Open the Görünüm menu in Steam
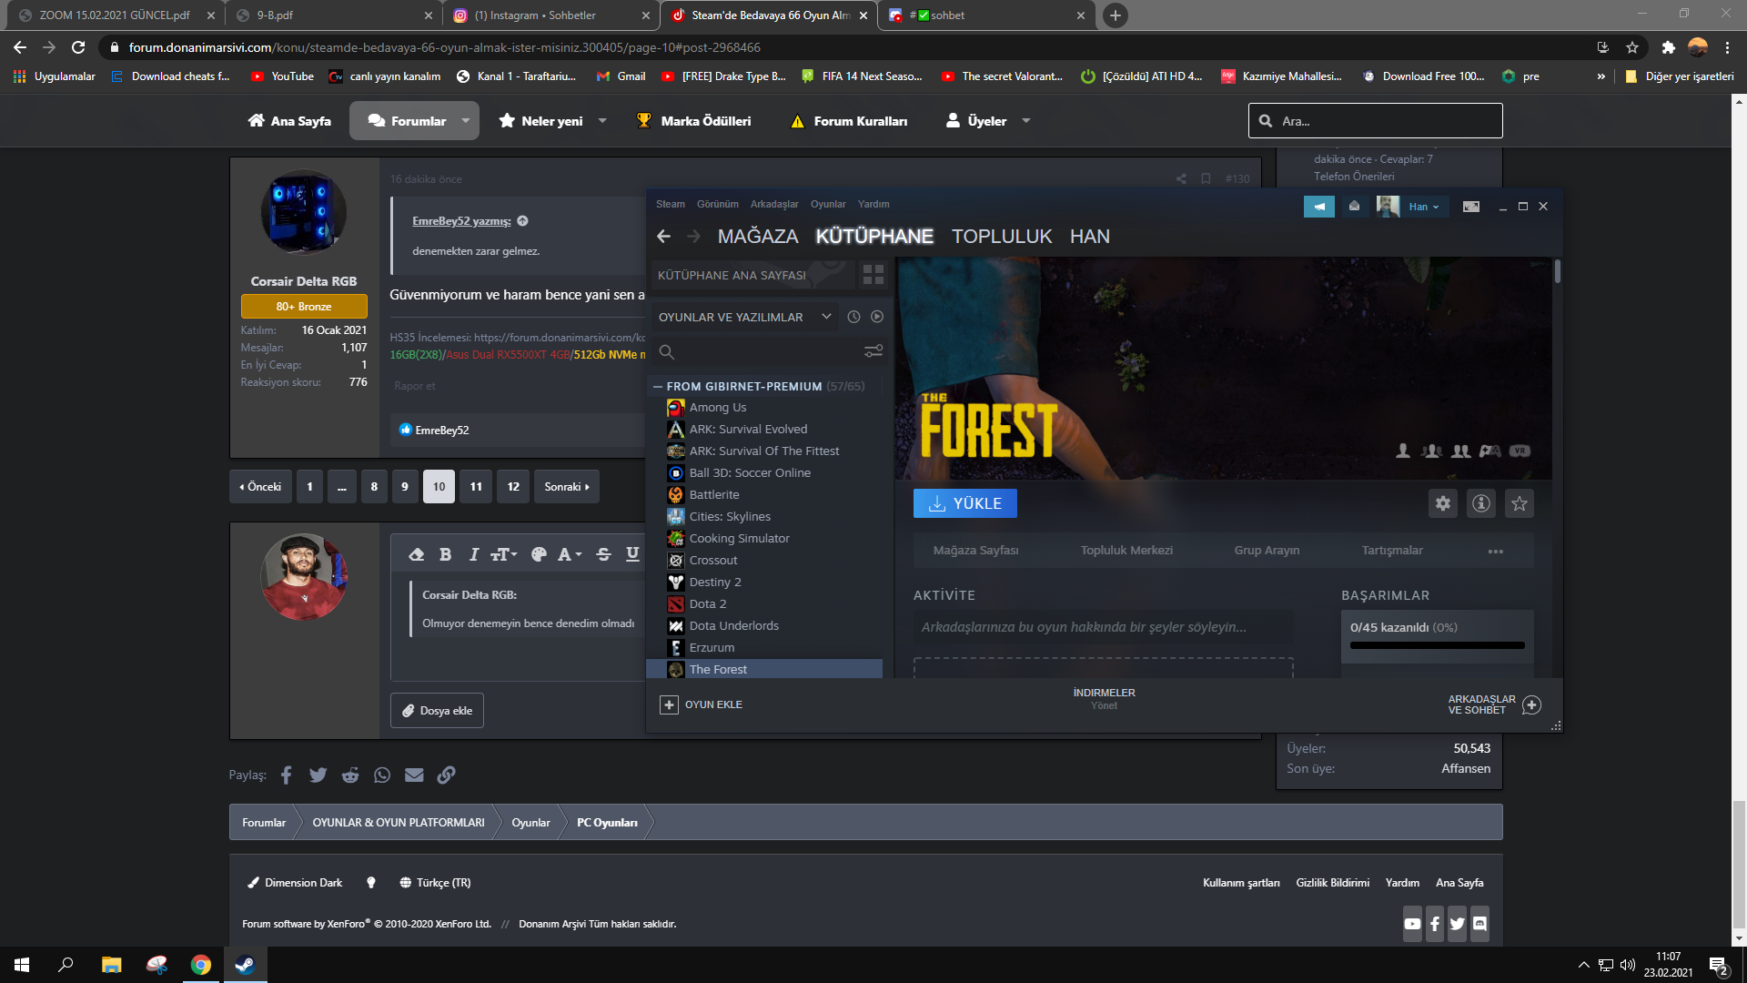 (717, 204)
